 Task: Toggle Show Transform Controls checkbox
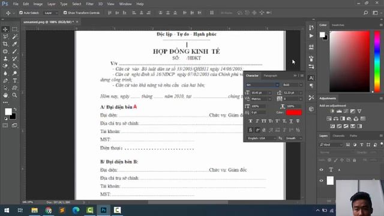pos(65,13)
